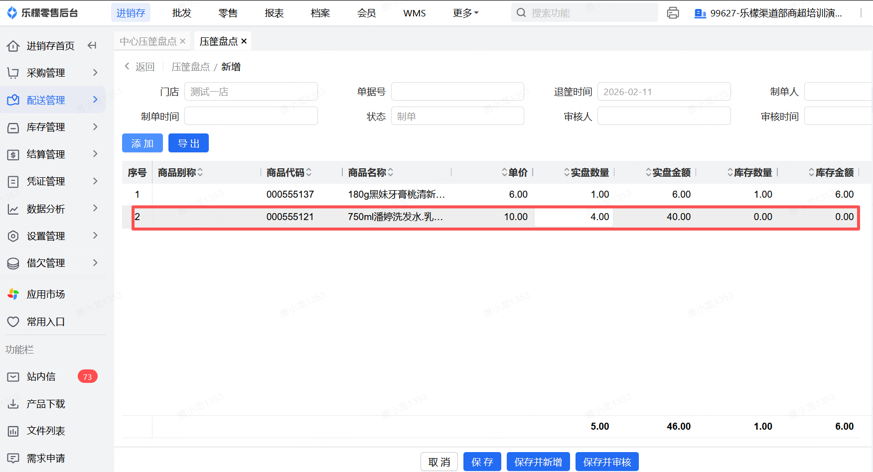The image size is (873, 472).
Task: Click the 保存并新增 button
Action: tap(538, 462)
